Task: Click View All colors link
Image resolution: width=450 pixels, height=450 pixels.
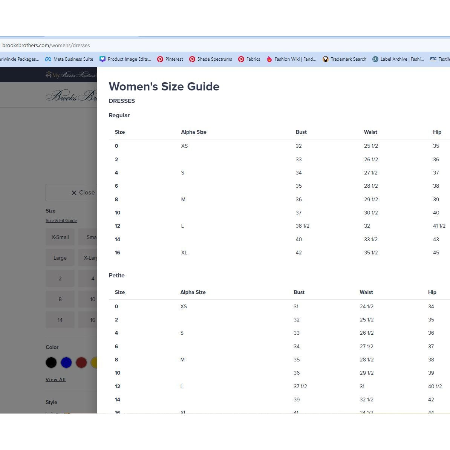Action: coord(56,380)
